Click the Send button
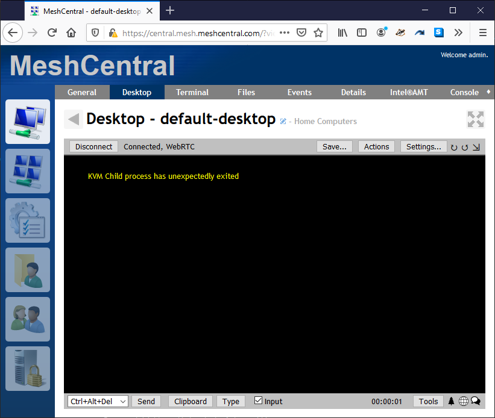495x418 pixels. coord(146,401)
